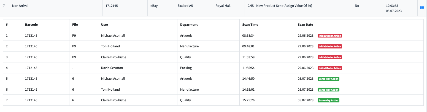
Task: Click the File column header
Action: click(75, 25)
